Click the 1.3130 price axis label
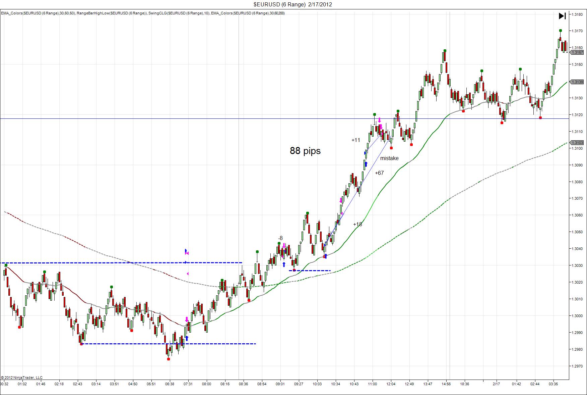The image size is (587, 395). tap(578, 98)
